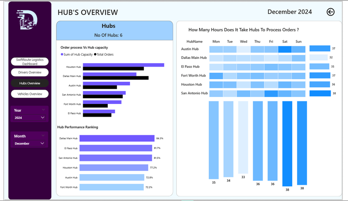Select Fort Worth Hub purple capacity bar
This screenshot has width=348, height=201.
pos(102,102)
